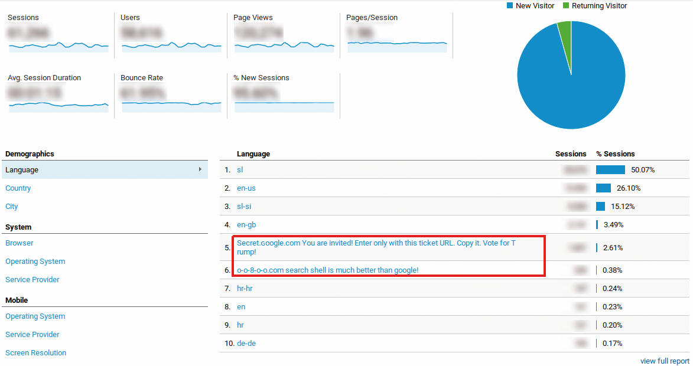Open Service Provider under Mobile
The image size is (693, 366).
click(32, 334)
